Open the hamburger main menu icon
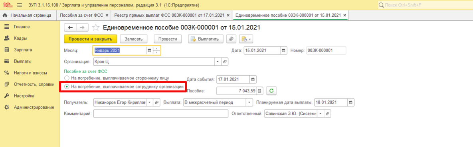The height and width of the screenshot is (147, 473). [x=20, y=5]
